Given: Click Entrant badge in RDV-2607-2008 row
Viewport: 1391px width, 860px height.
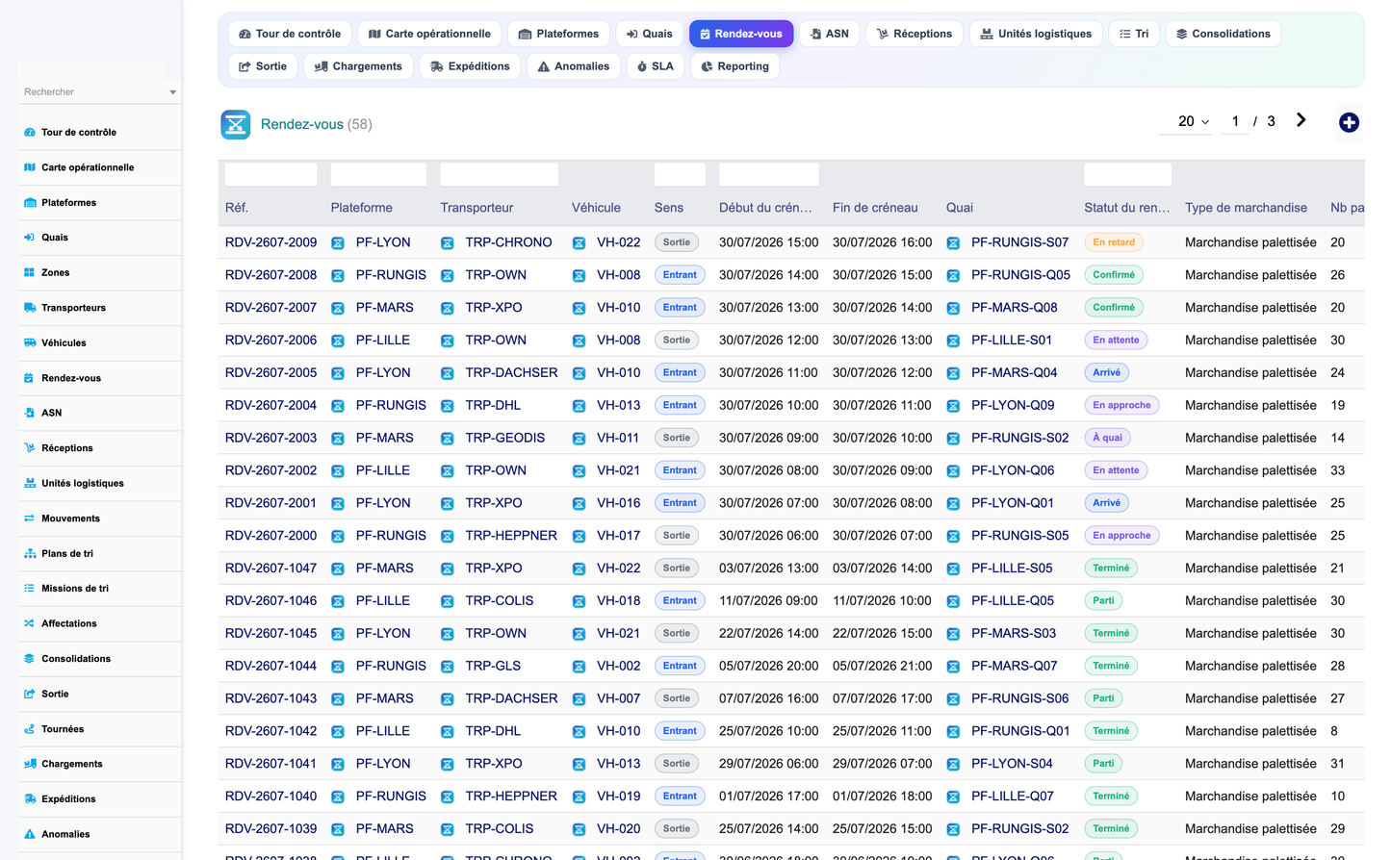Looking at the screenshot, I should tap(680, 275).
